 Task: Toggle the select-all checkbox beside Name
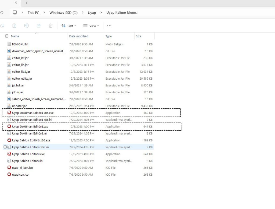point(7,36)
